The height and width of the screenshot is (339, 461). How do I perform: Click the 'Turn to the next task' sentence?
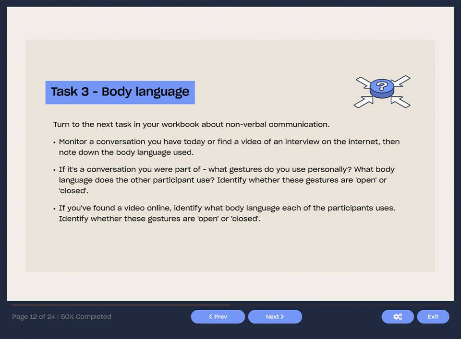tap(192, 125)
